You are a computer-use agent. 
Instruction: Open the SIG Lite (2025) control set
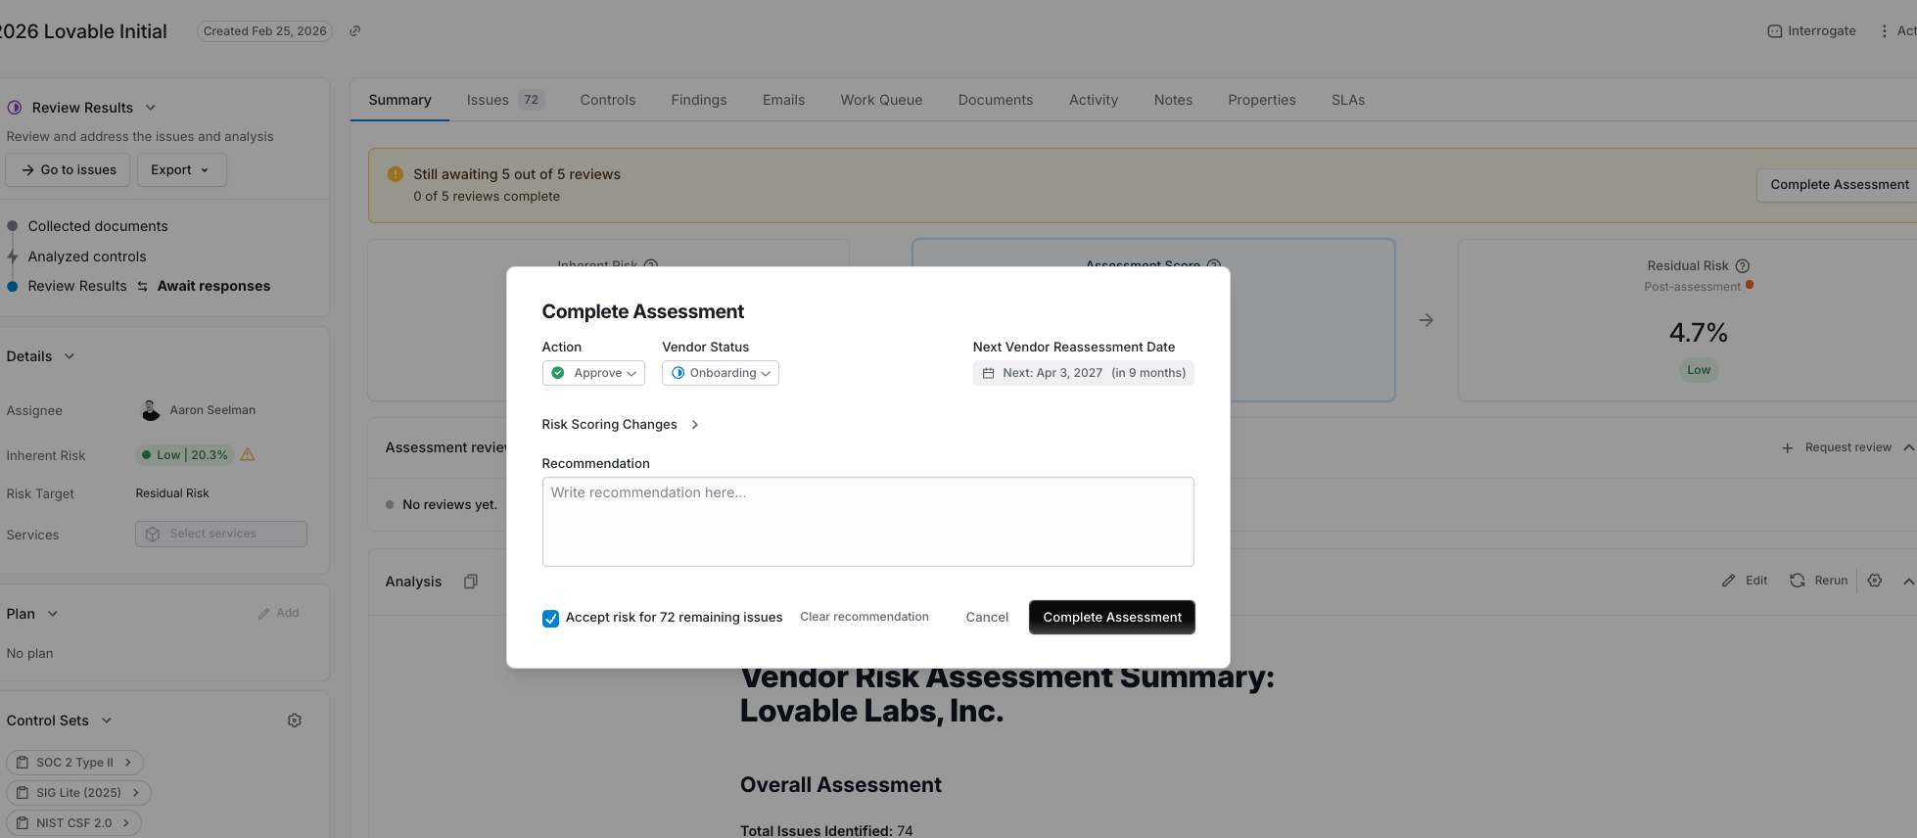pos(78,793)
